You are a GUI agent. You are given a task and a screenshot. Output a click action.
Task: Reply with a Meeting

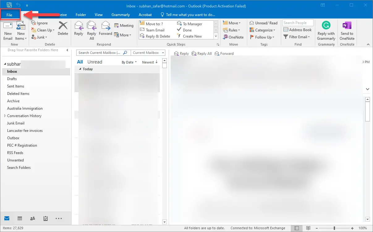pos(124,26)
